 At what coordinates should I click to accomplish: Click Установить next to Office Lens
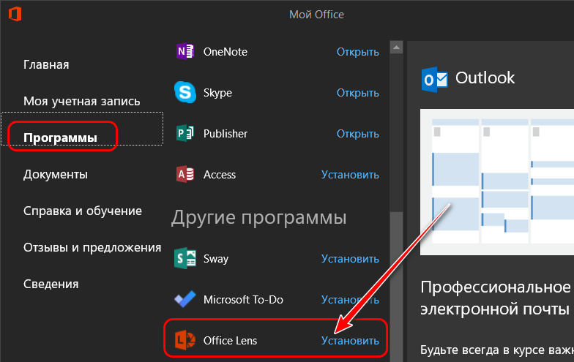tap(350, 341)
